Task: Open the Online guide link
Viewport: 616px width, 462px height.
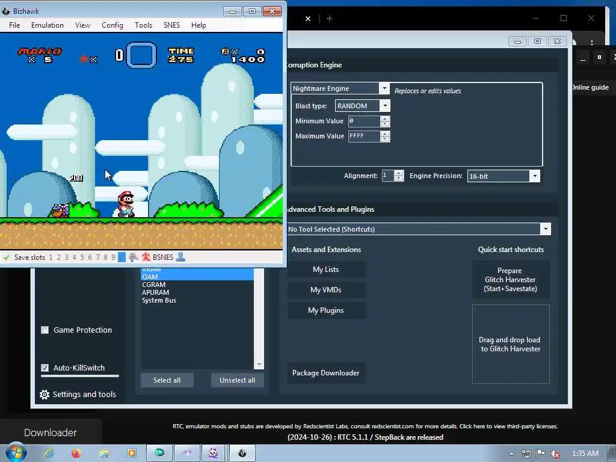Action: pyautogui.click(x=590, y=87)
